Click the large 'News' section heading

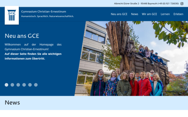[x=12, y=103]
